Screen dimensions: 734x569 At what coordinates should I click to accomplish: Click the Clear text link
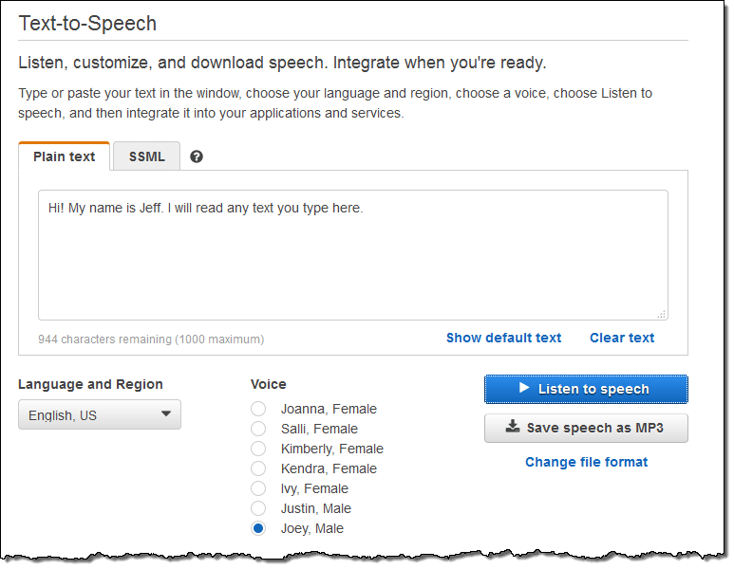click(x=622, y=338)
